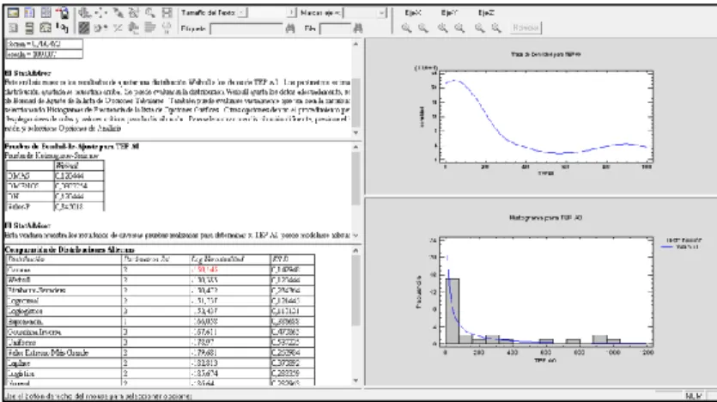This screenshot has height=402, width=717.
Task: Click the density trace plot title
Action: click(545, 54)
